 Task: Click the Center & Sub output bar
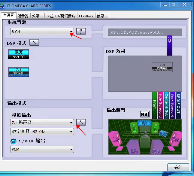167,105
